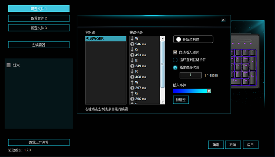This screenshot has width=275, height=157.
Task: Start recording with 开始录制宏 button
Action: click(x=193, y=40)
